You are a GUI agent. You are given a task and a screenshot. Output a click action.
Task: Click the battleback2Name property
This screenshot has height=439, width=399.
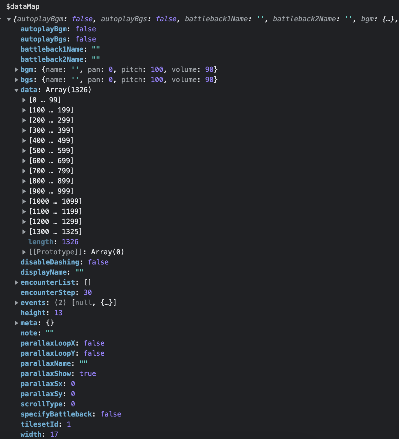coord(52,60)
